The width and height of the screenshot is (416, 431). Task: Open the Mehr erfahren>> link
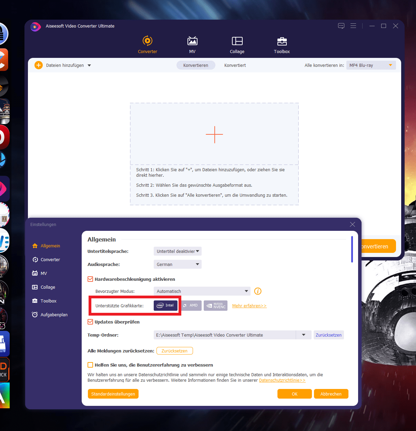pyautogui.click(x=249, y=306)
